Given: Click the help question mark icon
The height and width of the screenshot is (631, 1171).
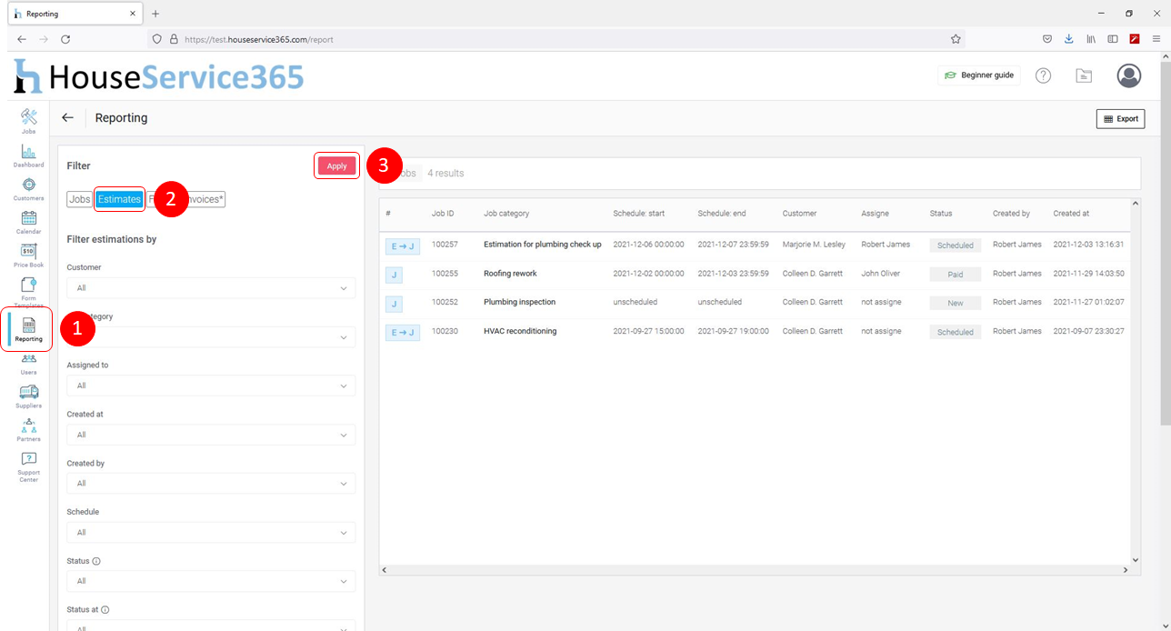Looking at the screenshot, I should [x=1043, y=75].
